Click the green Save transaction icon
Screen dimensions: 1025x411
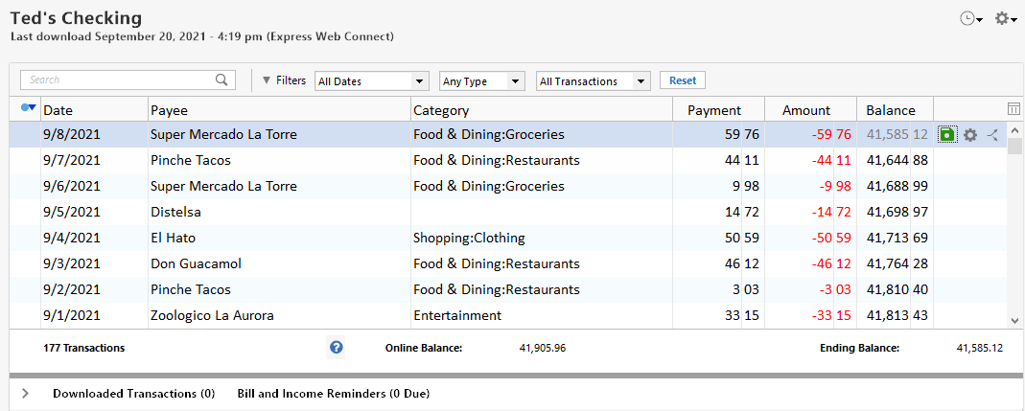click(x=947, y=135)
